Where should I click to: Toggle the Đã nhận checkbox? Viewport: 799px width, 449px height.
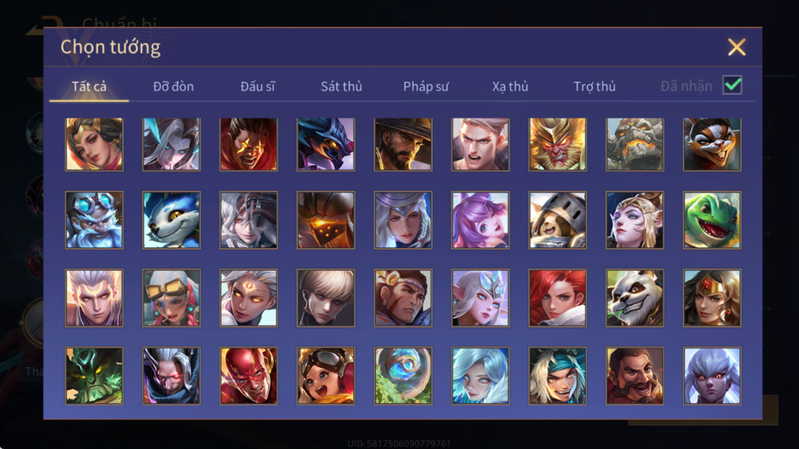pos(732,85)
